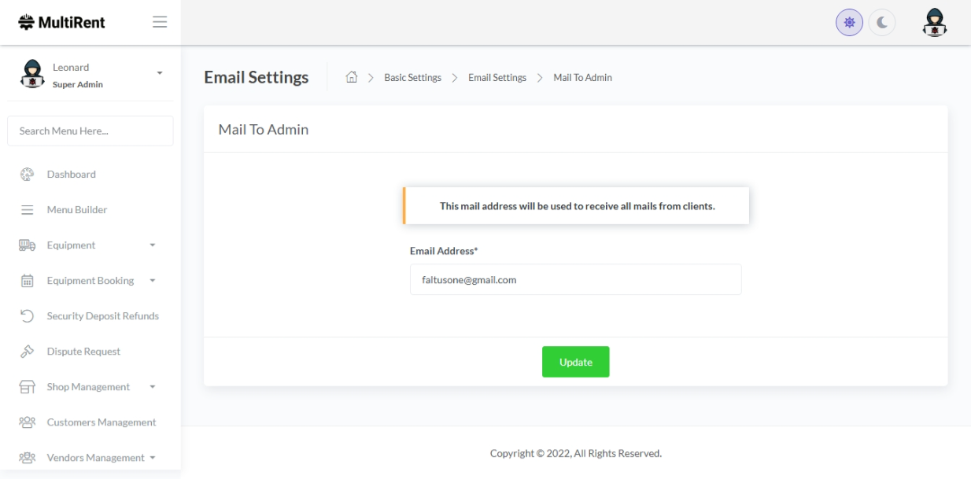Enable dark mode moon toggle
The width and height of the screenshot is (971, 479).
coord(882,23)
